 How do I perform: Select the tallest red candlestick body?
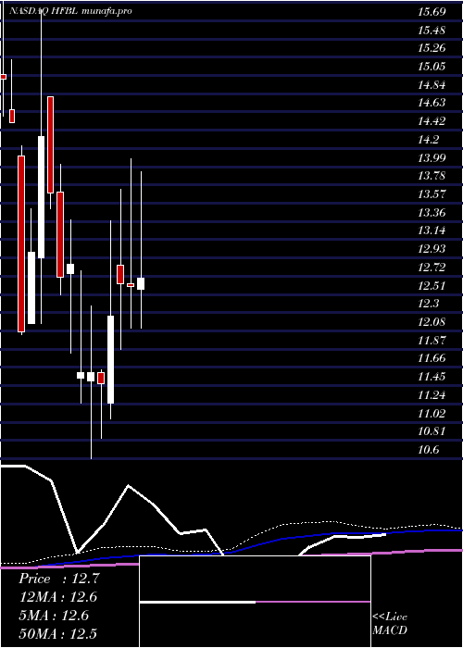(21, 243)
